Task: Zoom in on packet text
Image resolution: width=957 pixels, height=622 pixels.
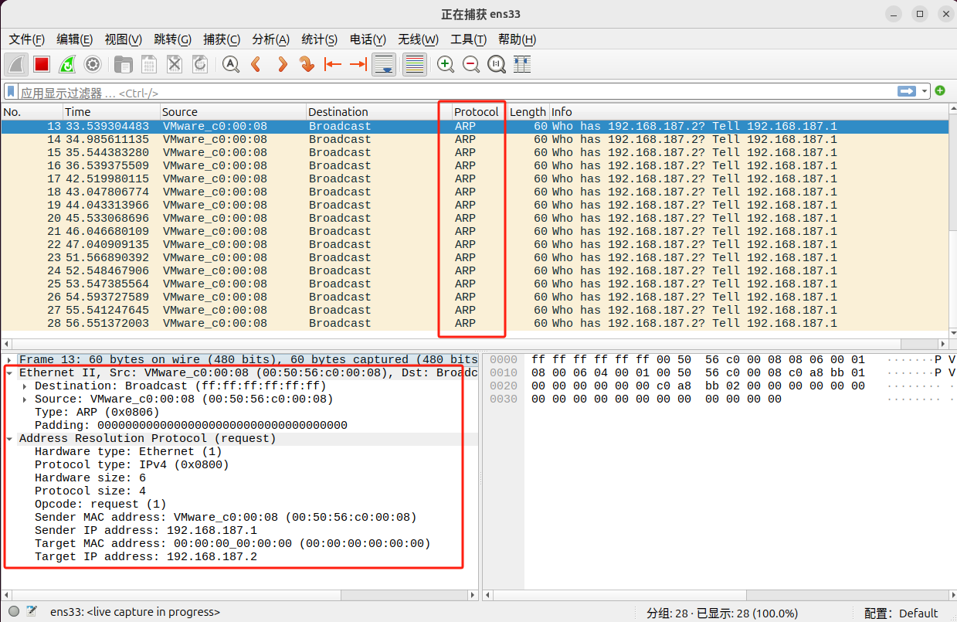Action: click(446, 65)
